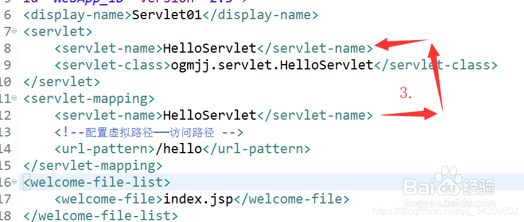Screen dimensions: 524x222
Task: Click the opening welcome-file-list tag
Action: 97,183
